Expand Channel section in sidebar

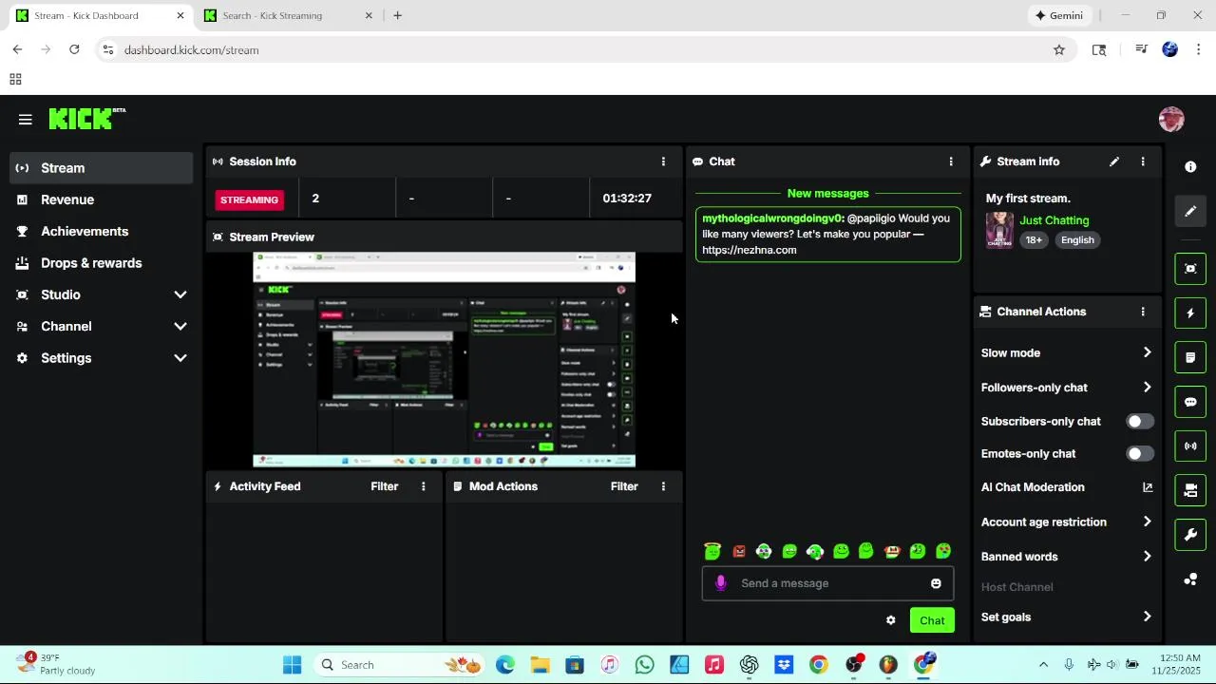pyautogui.click(x=102, y=326)
